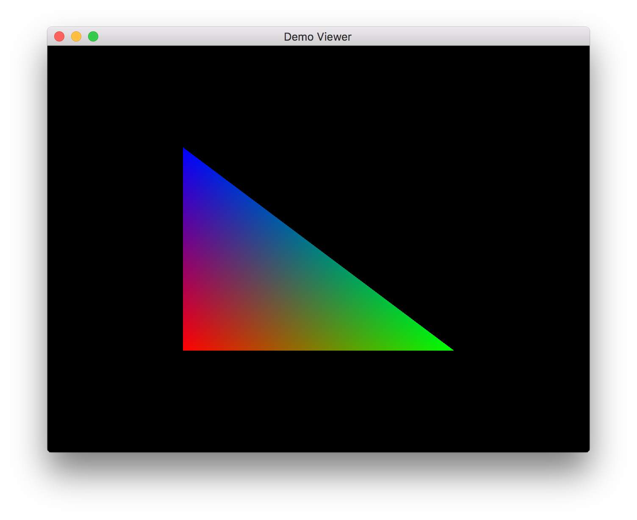Click the triangle's hypotenuse edge

pyautogui.click(x=318, y=250)
